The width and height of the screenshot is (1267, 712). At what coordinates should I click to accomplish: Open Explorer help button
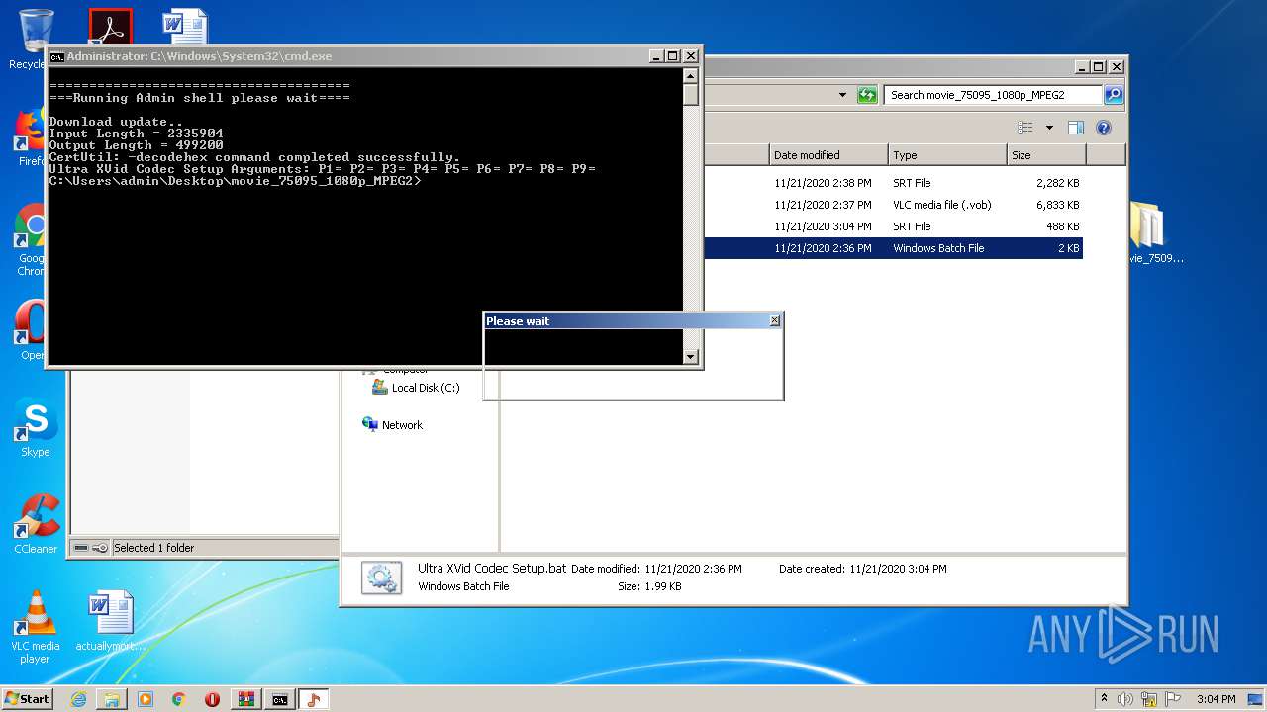coord(1104,128)
